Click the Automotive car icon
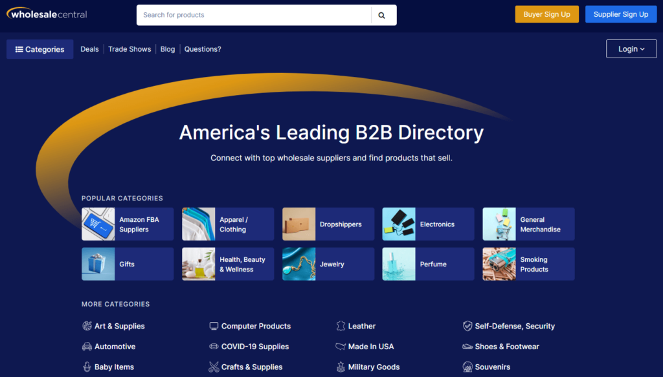The image size is (663, 377). (87, 347)
